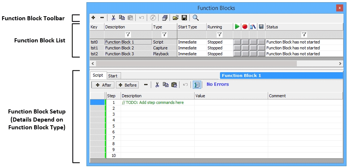Viewport: 348px width, 168px height.
Task: Open function block file with folder icon
Action: pyautogui.click(x=176, y=17)
